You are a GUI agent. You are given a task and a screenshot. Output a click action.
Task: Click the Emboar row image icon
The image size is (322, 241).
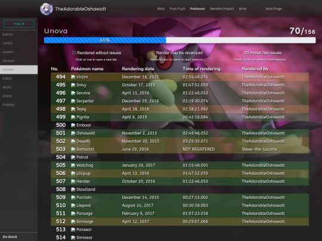tap(73, 125)
